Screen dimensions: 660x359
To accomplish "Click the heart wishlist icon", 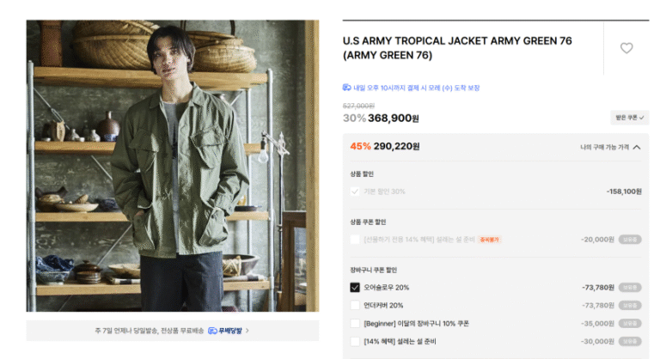I will point(626,48).
